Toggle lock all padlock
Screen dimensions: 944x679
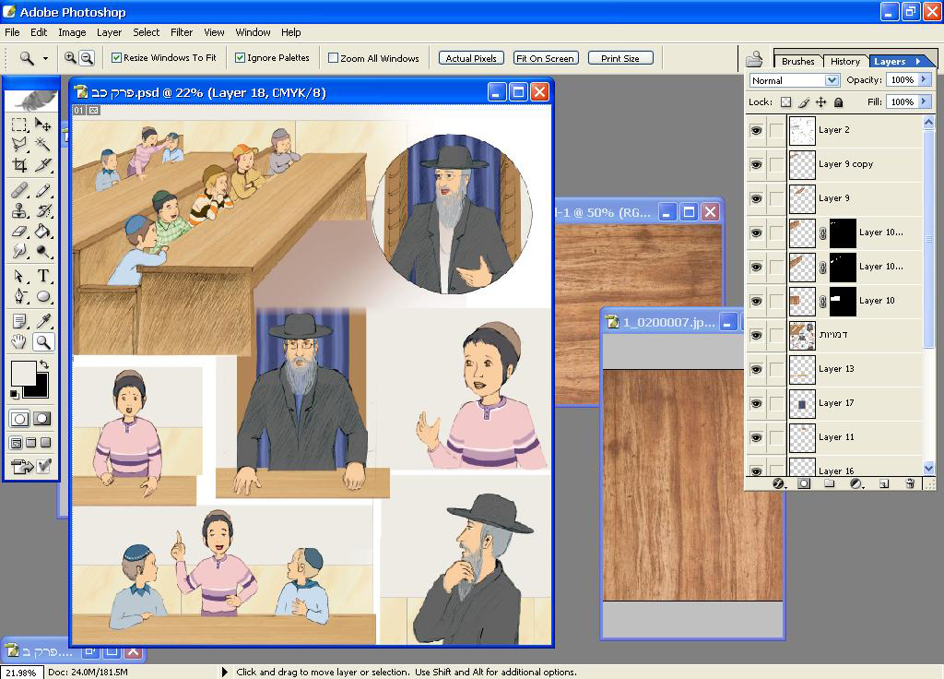tap(839, 102)
